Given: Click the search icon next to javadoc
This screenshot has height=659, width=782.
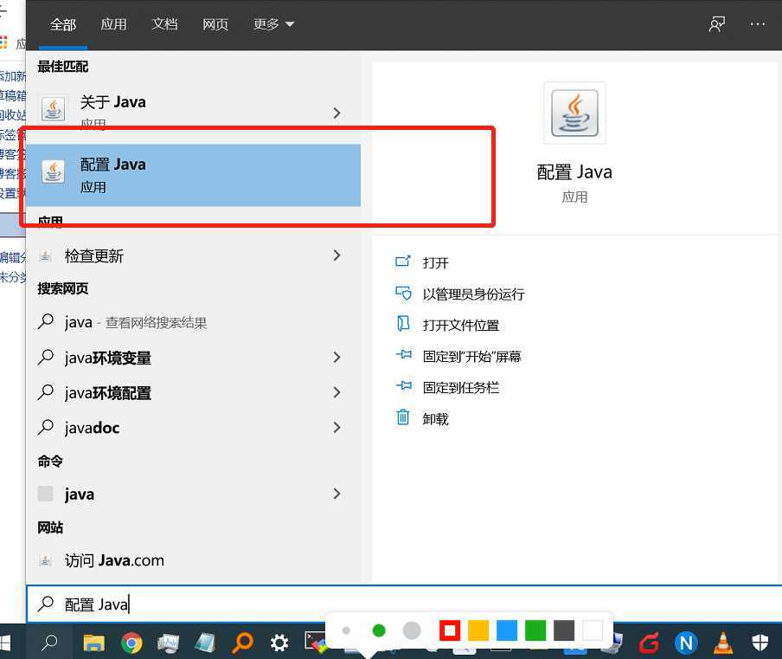Looking at the screenshot, I should click(45, 427).
